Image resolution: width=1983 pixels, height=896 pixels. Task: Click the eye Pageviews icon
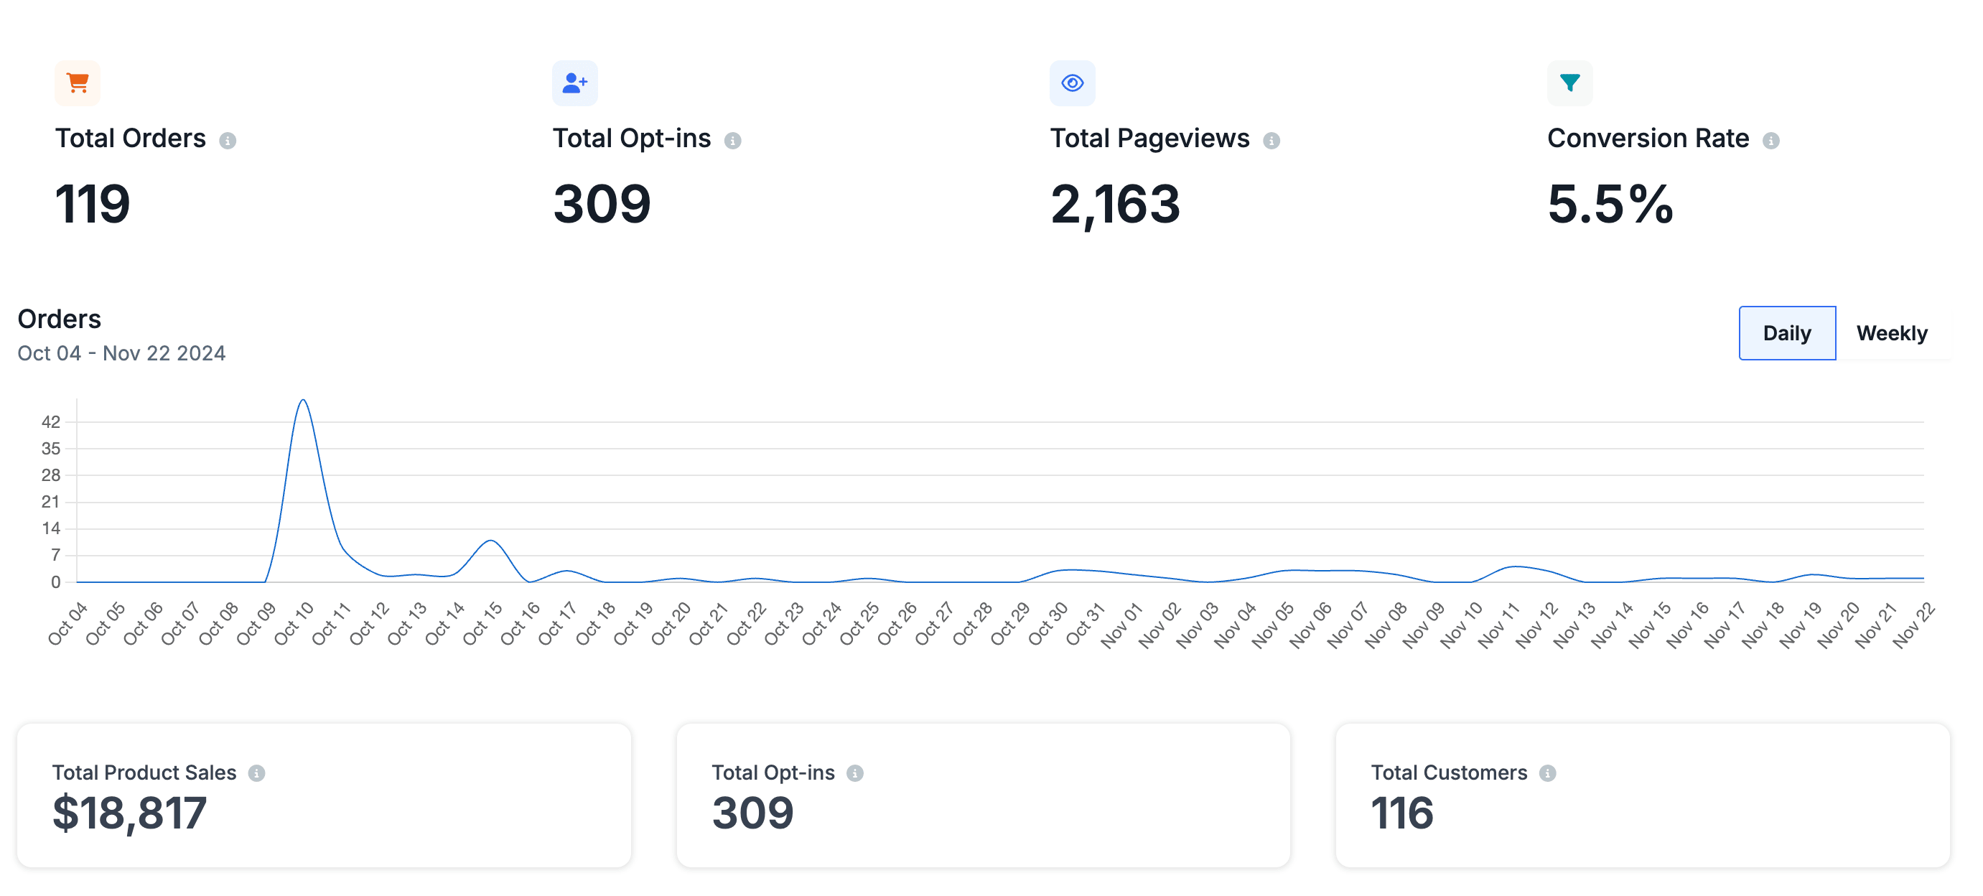point(1072,83)
